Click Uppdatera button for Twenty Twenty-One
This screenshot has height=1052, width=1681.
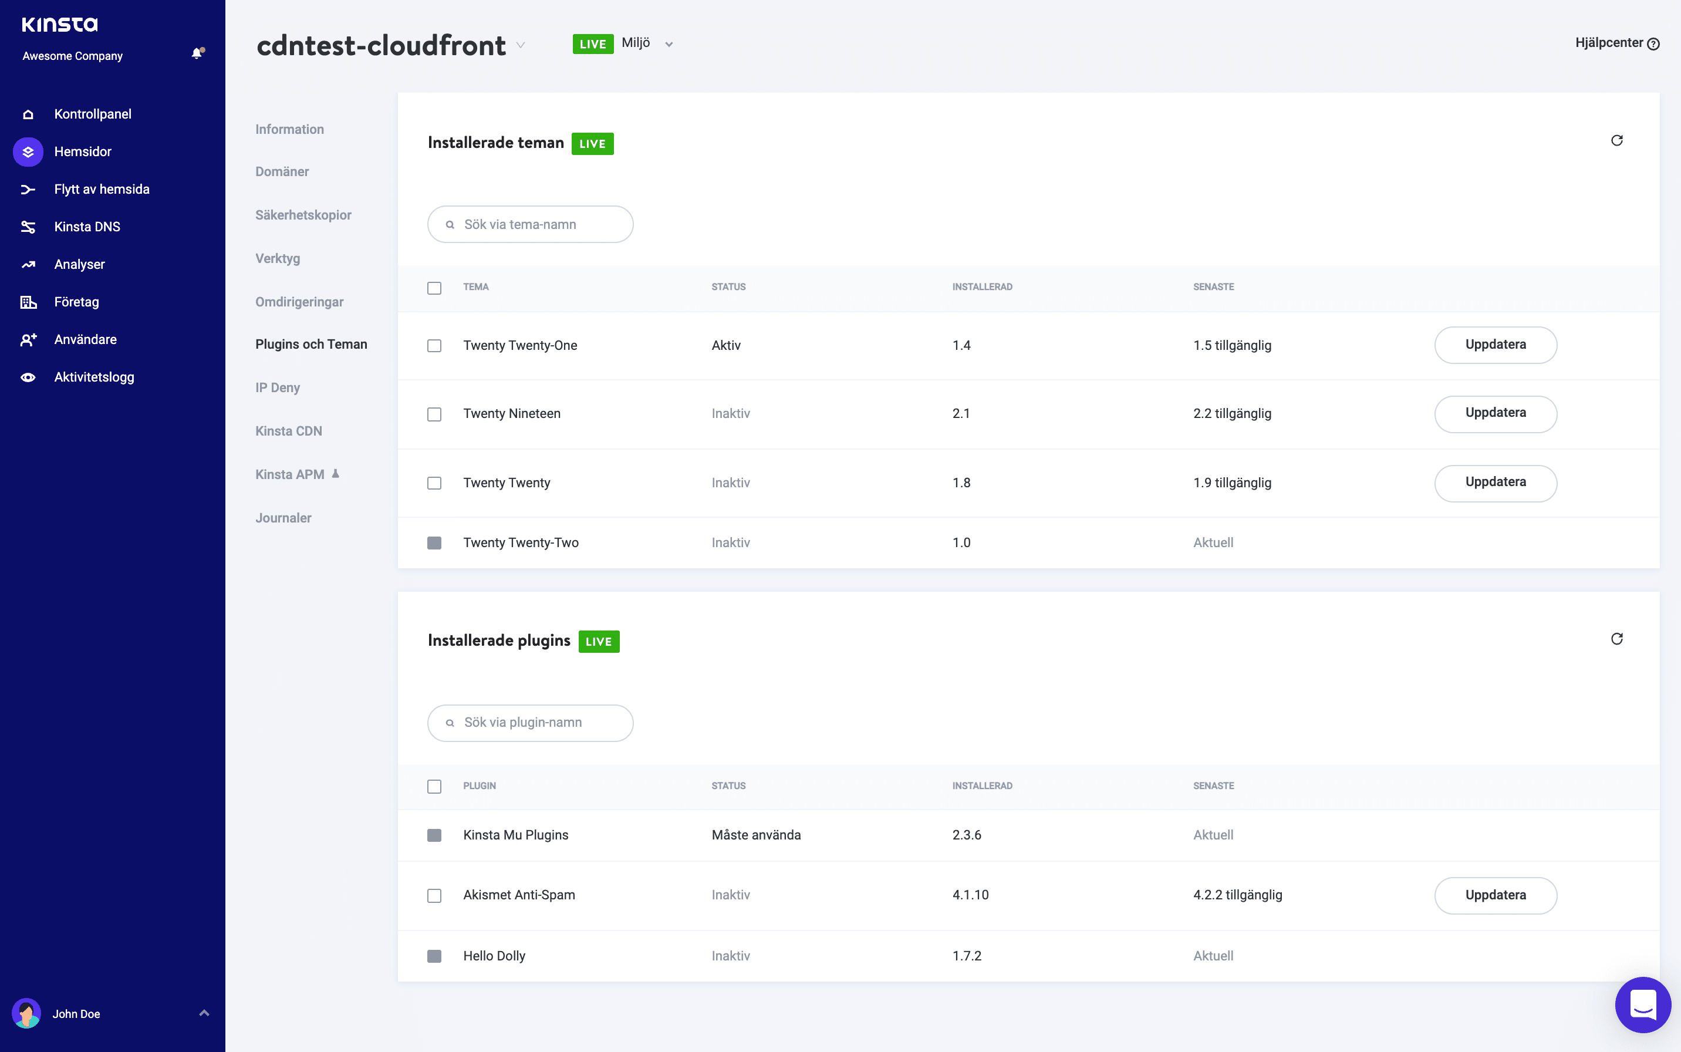pyautogui.click(x=1494, y=344)
